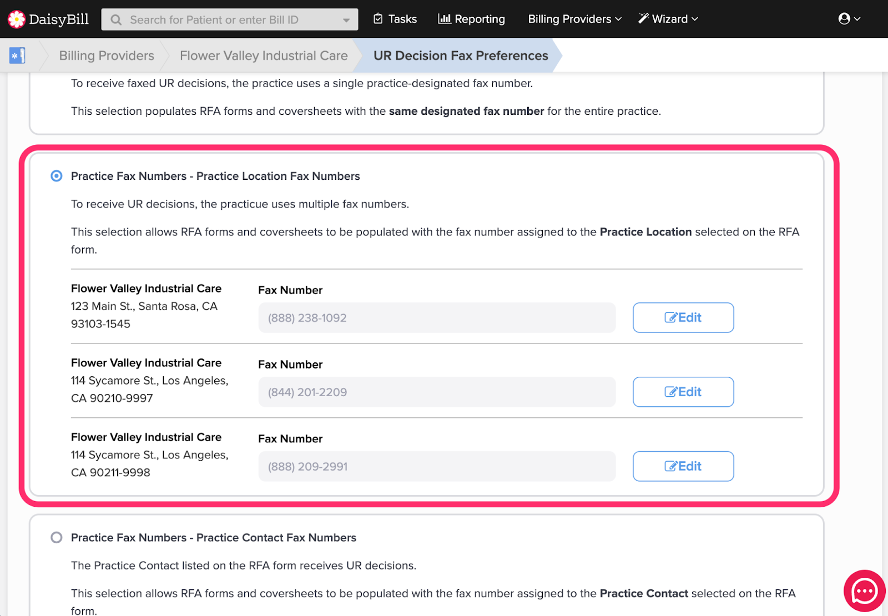Click the Reporting bar chart icon
The height and width of the screenshot is (616, 888).
coord(444,19)
